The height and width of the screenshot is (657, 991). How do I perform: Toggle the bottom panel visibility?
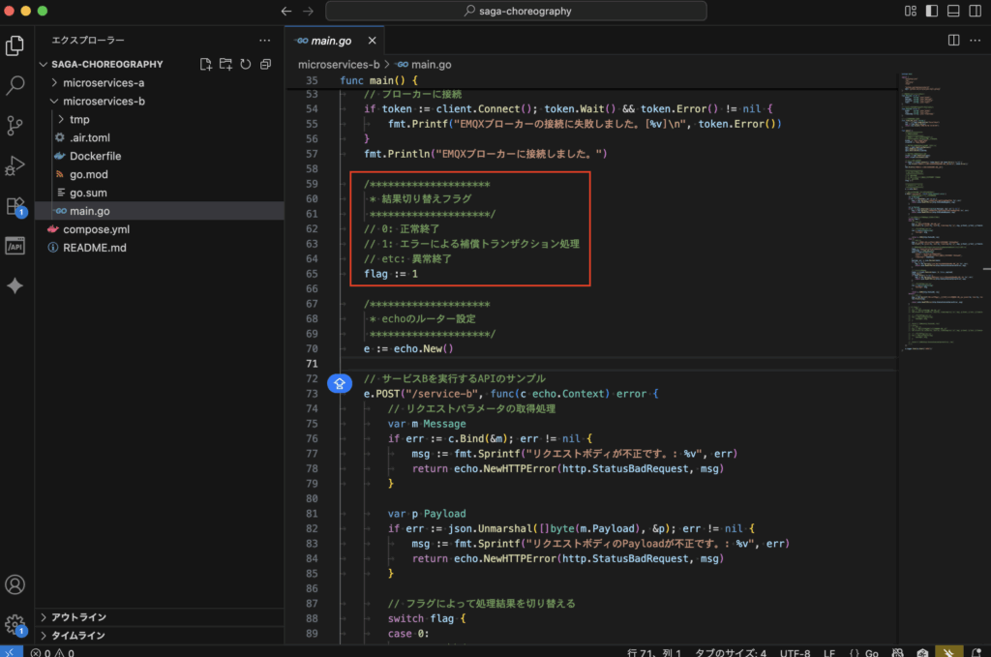[x=952, y=12]
